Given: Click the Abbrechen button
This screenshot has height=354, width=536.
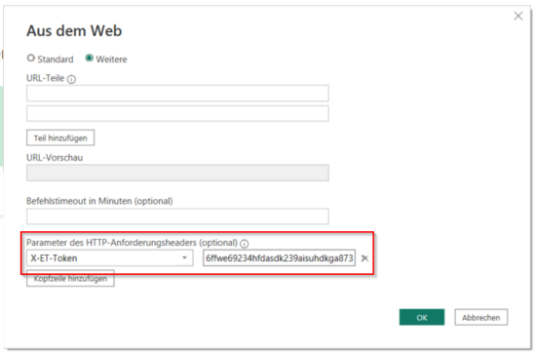Looking at the screenshot, I should click(x=481, y=317).
